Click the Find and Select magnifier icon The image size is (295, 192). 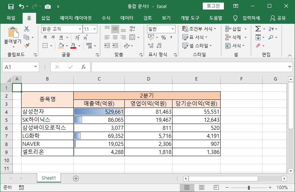click(271, 37)
